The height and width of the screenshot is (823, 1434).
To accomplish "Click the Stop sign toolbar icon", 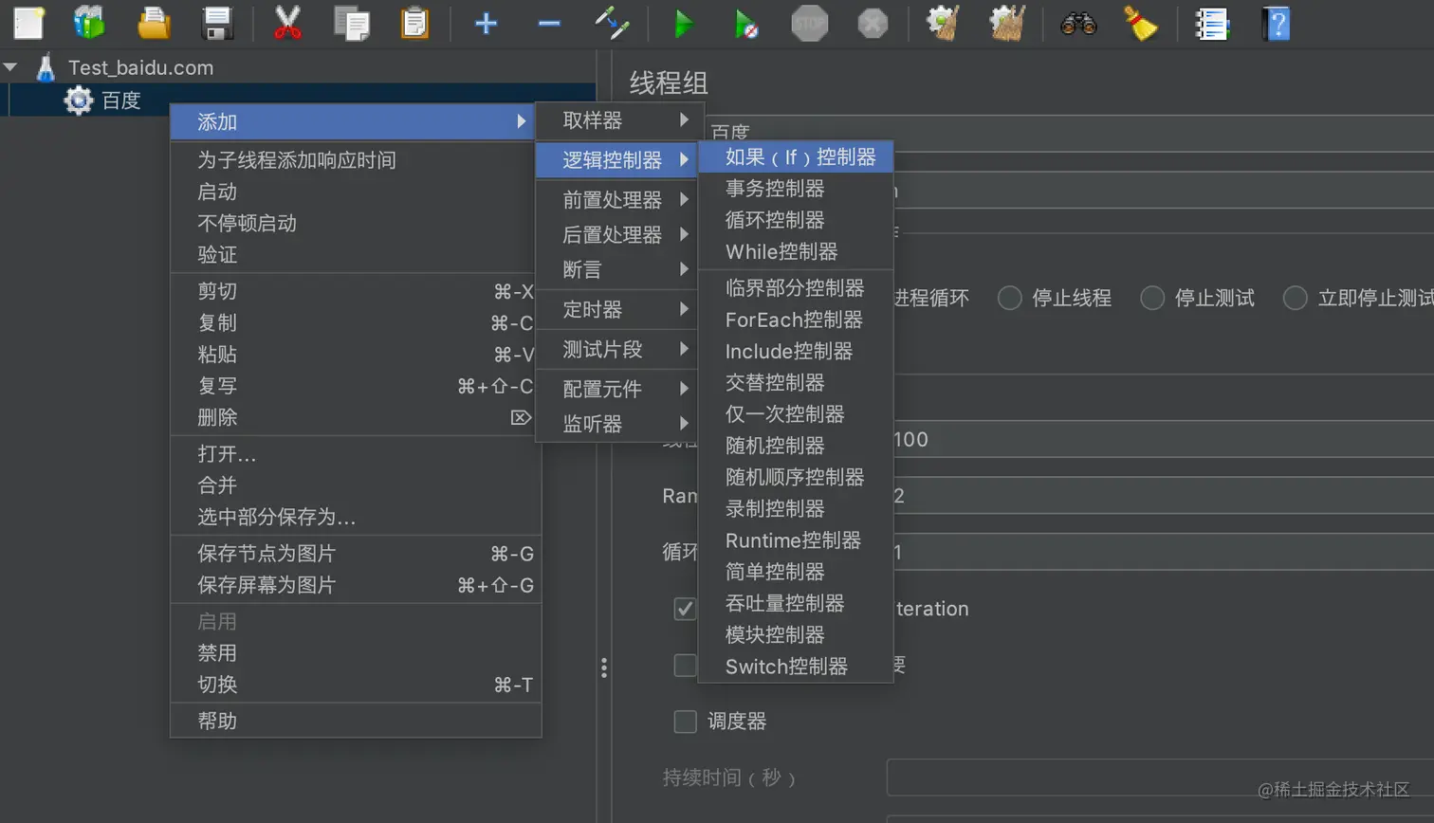I will (x=809, y=23).
